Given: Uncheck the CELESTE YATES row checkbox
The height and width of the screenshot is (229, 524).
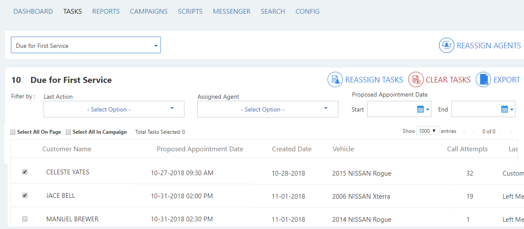Looking at the screenshot, I should [25, 172].
